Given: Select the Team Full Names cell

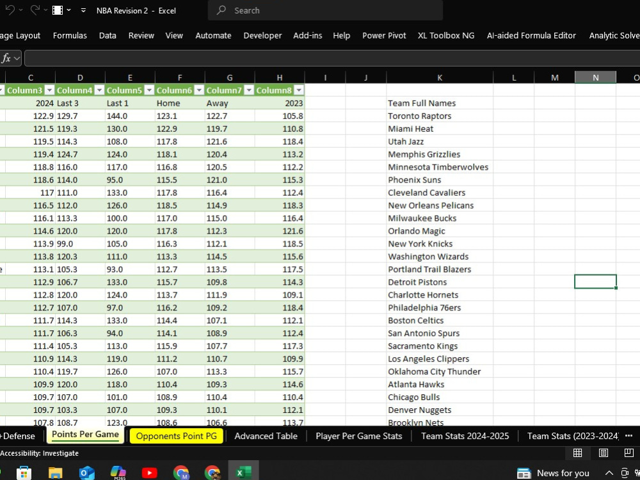Looking at the screenshot, I should 440,103.
